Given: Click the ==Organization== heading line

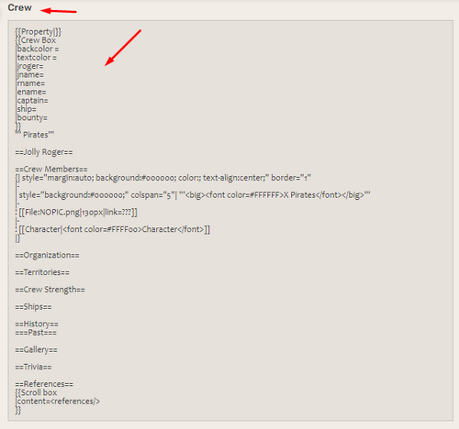Looking at the screenshot, I should coord(47,255).
